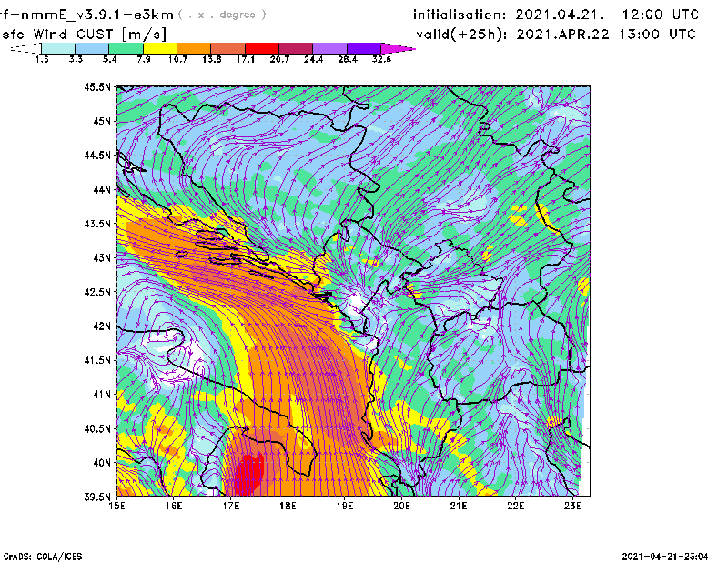Screen dimensions: 728x562
Task: Click the '19E' longitude label
Action: (345, 506)
